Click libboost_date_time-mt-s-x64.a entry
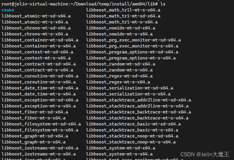This screenshot has width=234, height=160. tap(39, 94)
